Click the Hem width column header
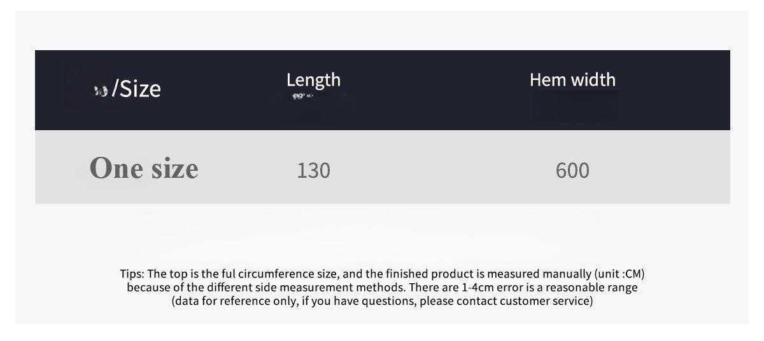Screen dimensions: 764x341 572,80
